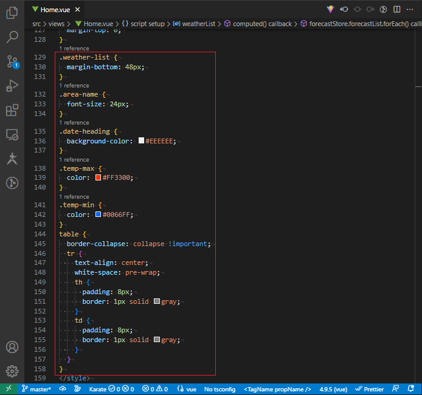
Task: Click '1 reference' above .temp-max
Action: [74, 160]
